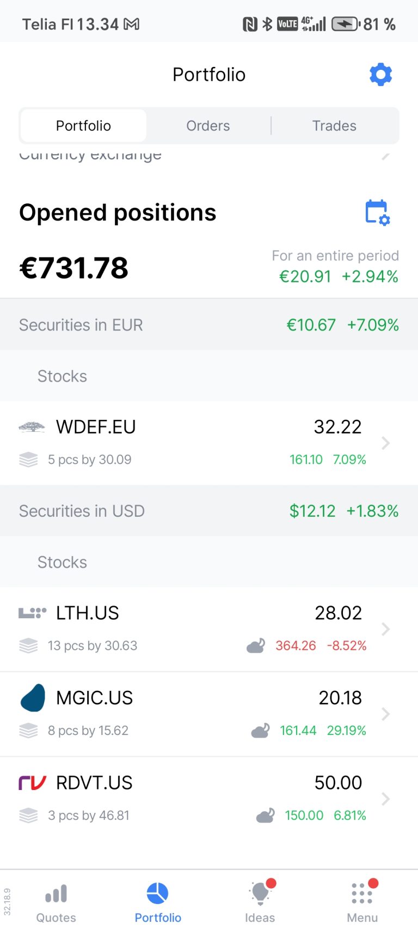The height and width of the screenshot is (935, 418).
Task: Tap the calendar period settings icon
Action: click(377, 213)
